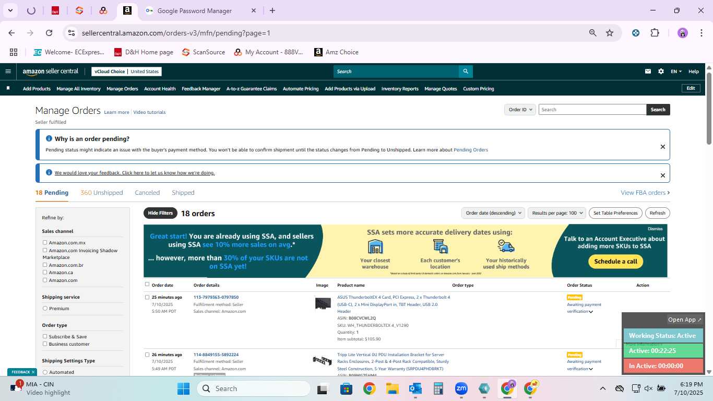Click the Set Table Preferences button
This screenshot has width=713, height=401.
[x=615, y=213]
